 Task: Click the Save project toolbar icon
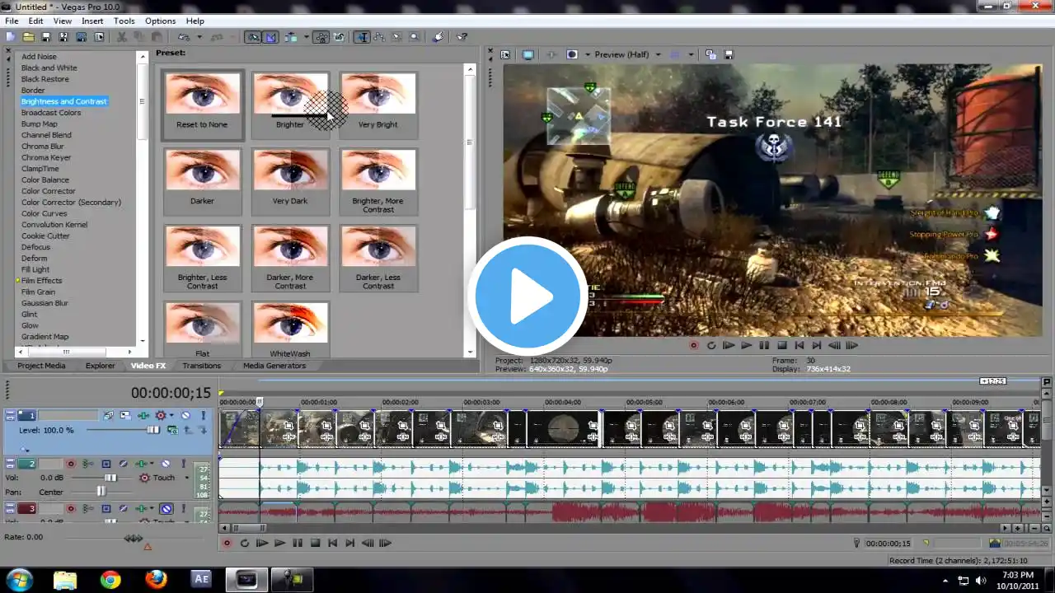46,37
